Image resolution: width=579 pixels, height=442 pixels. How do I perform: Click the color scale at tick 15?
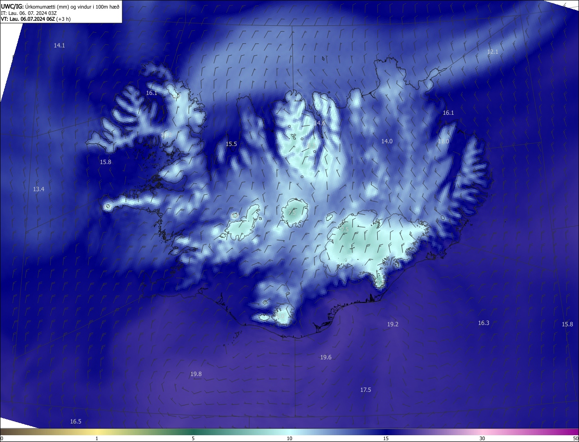386,438
